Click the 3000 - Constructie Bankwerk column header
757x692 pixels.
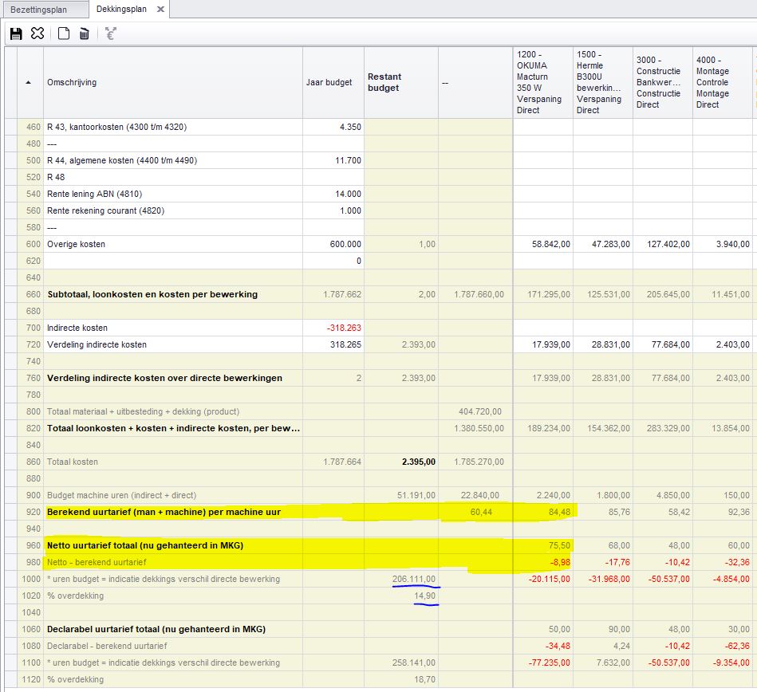pos(662,83)
